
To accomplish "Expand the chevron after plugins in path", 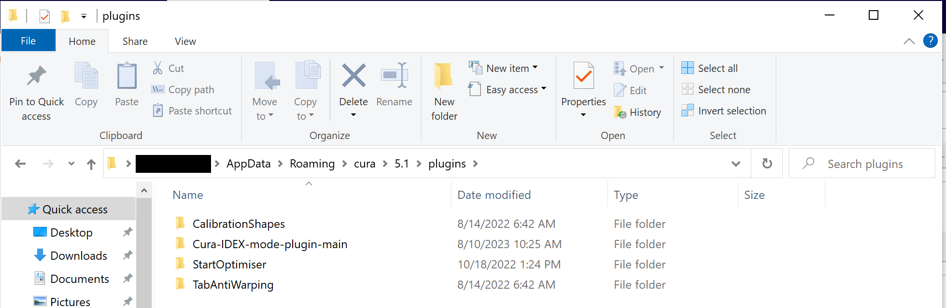I will (476, 164).
